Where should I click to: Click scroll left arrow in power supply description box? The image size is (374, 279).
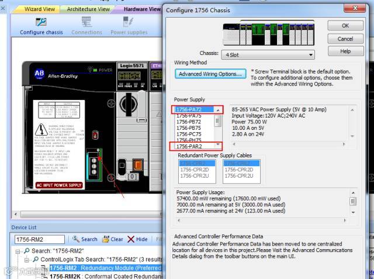point(234,144)
